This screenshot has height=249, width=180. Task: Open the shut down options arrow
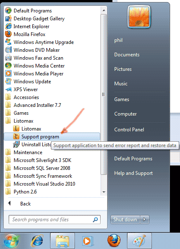tap(144, 220)
